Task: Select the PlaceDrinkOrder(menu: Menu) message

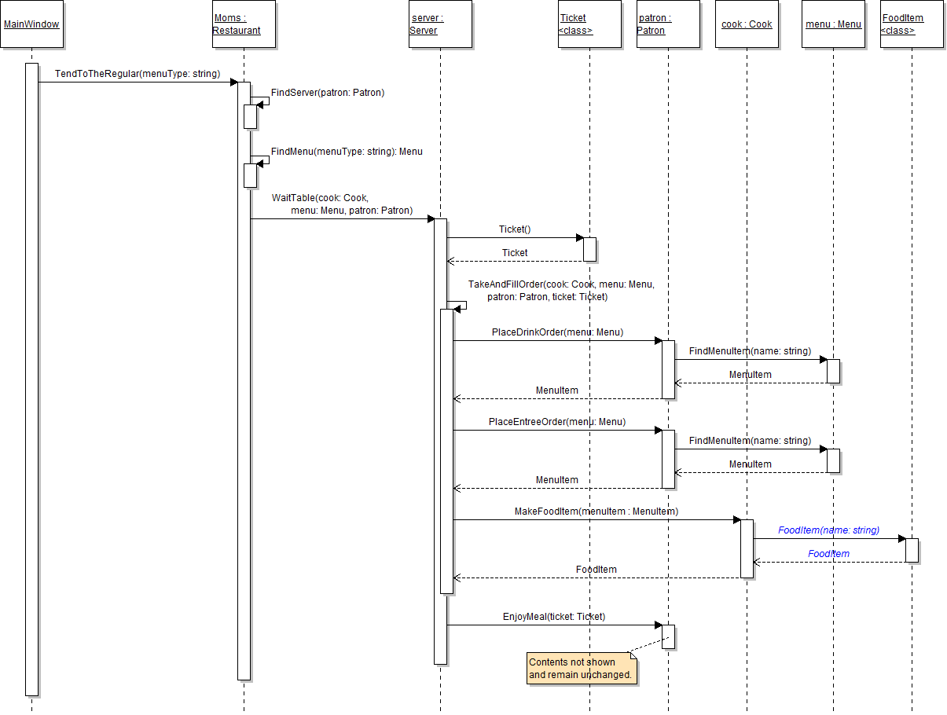Action: click(557, 332)
